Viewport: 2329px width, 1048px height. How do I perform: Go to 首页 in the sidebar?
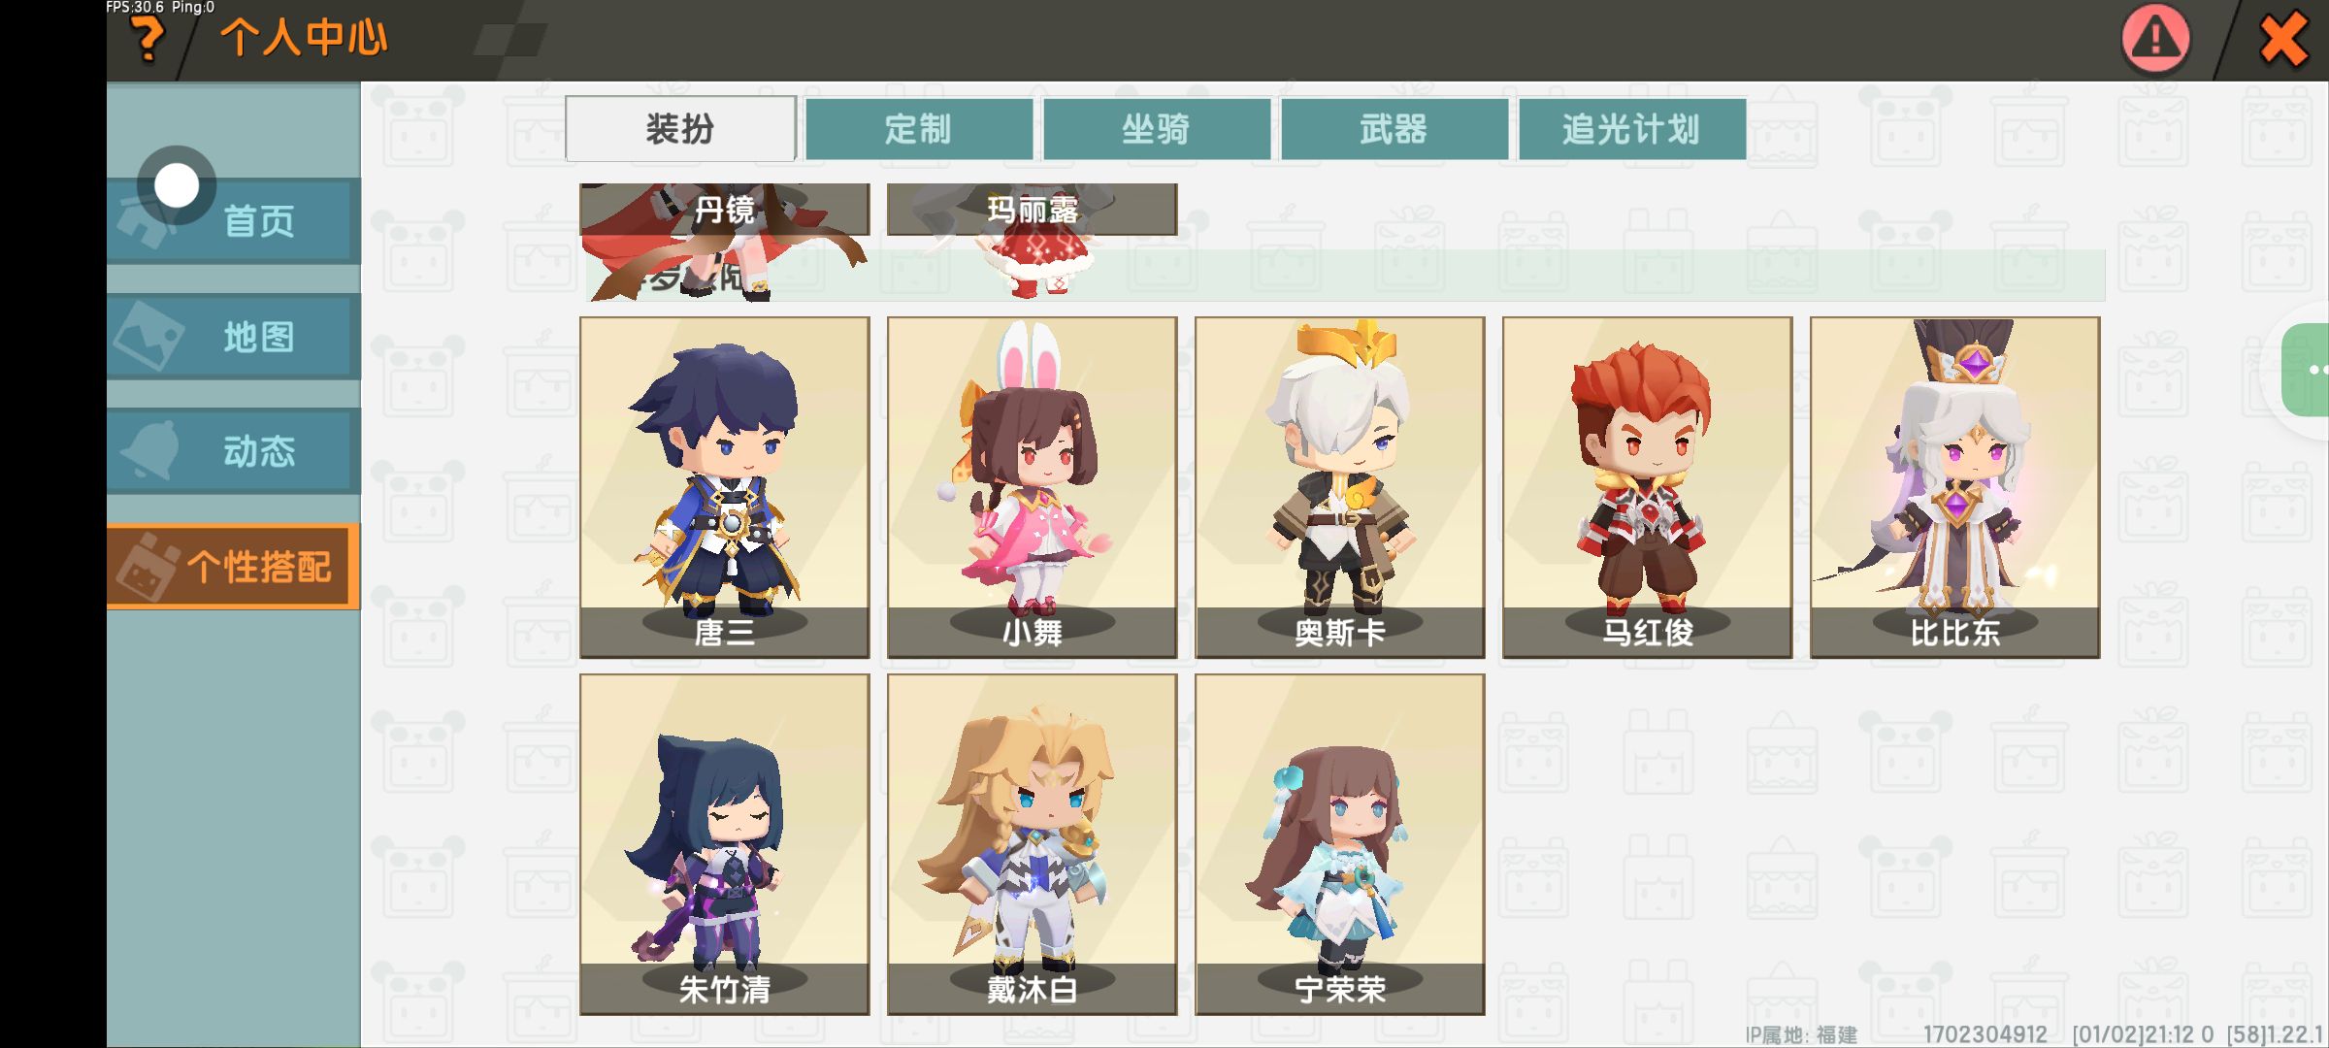click(234, 220)
